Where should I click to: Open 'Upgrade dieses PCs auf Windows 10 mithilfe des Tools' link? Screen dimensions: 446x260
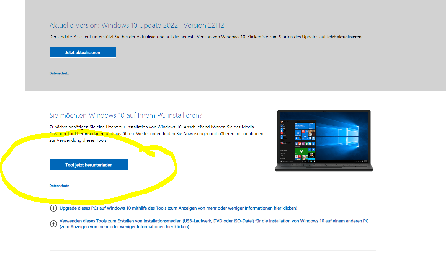[x=178, y=208]
